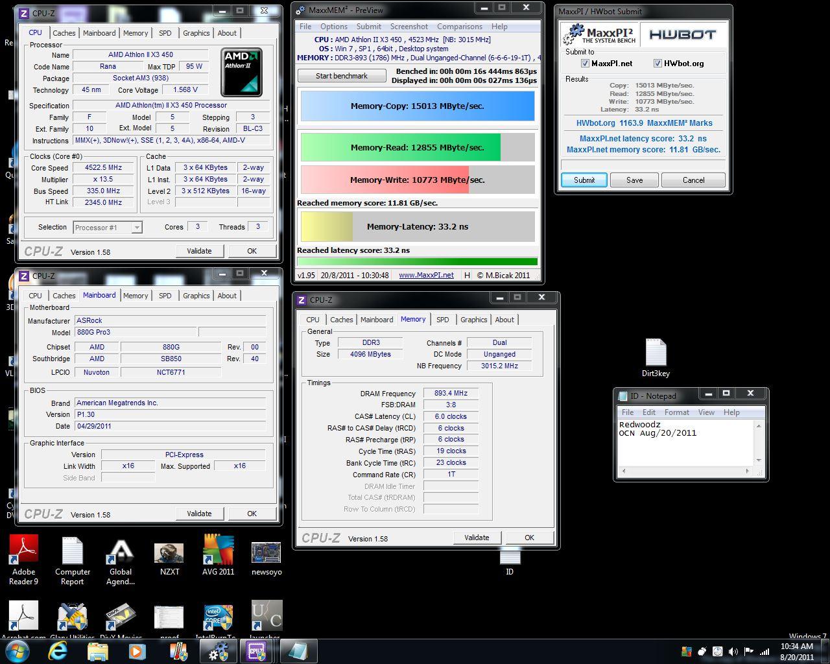This screenshot has height=664, width=830.
Task: Open the network signal tray icon
Action: pos(765,652)
